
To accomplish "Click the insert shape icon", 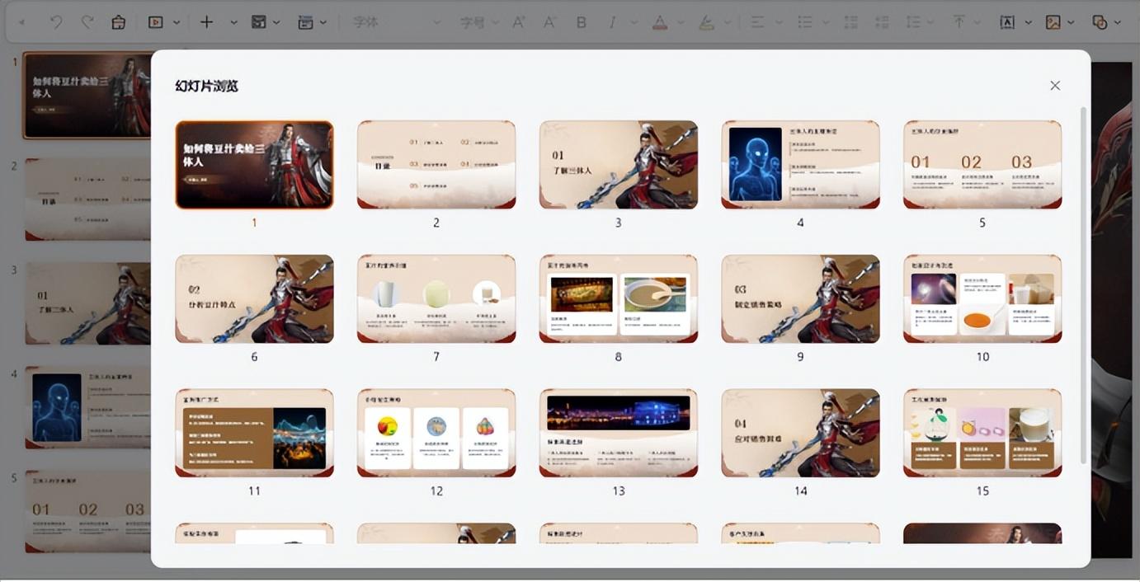I will coord(1100,22).
